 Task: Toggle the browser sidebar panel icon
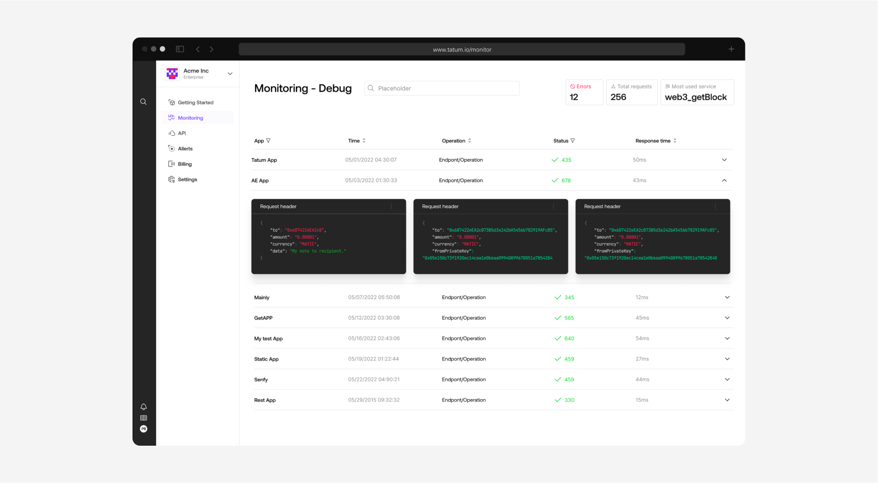[180, 49]
